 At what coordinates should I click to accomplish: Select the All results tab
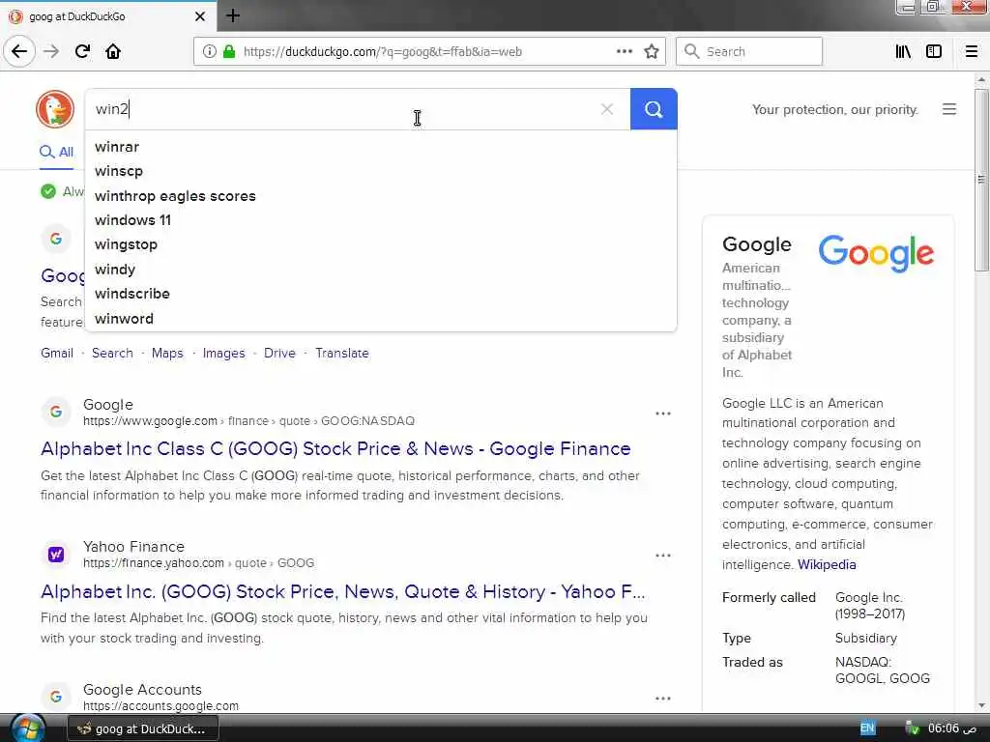[x=56, y=152]
